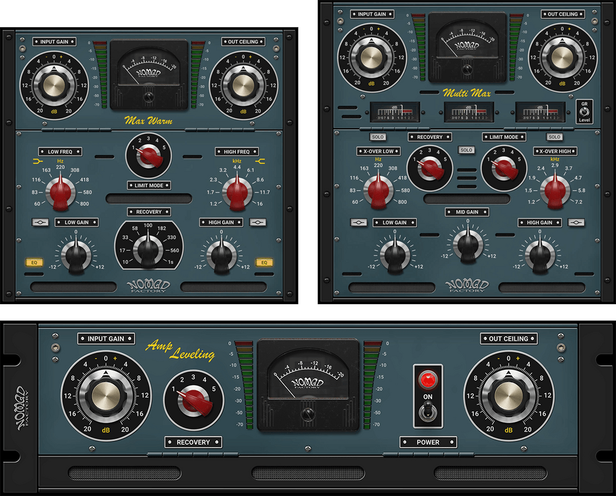Image resolution: width=616 pixels, height=496 pixels.
Task: Click the Multi Max Low Gain knob
Action: pos(395,255)
